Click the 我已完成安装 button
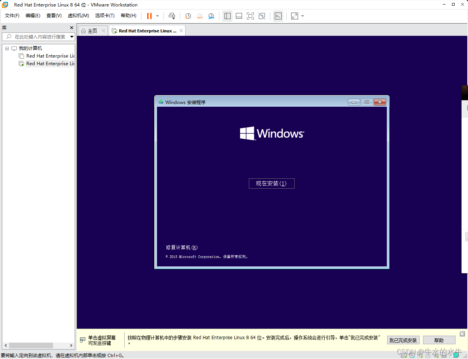468x359 pixels. click(403, 340)
